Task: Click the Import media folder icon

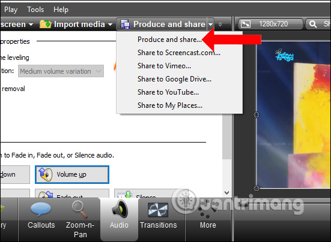Action: (x=46, y=24)
